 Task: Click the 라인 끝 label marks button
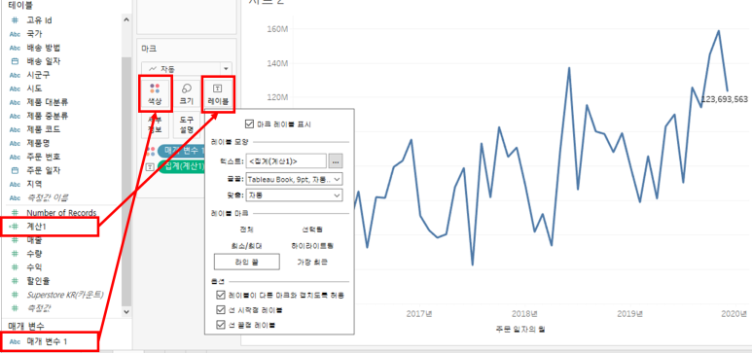pos(246,262)
